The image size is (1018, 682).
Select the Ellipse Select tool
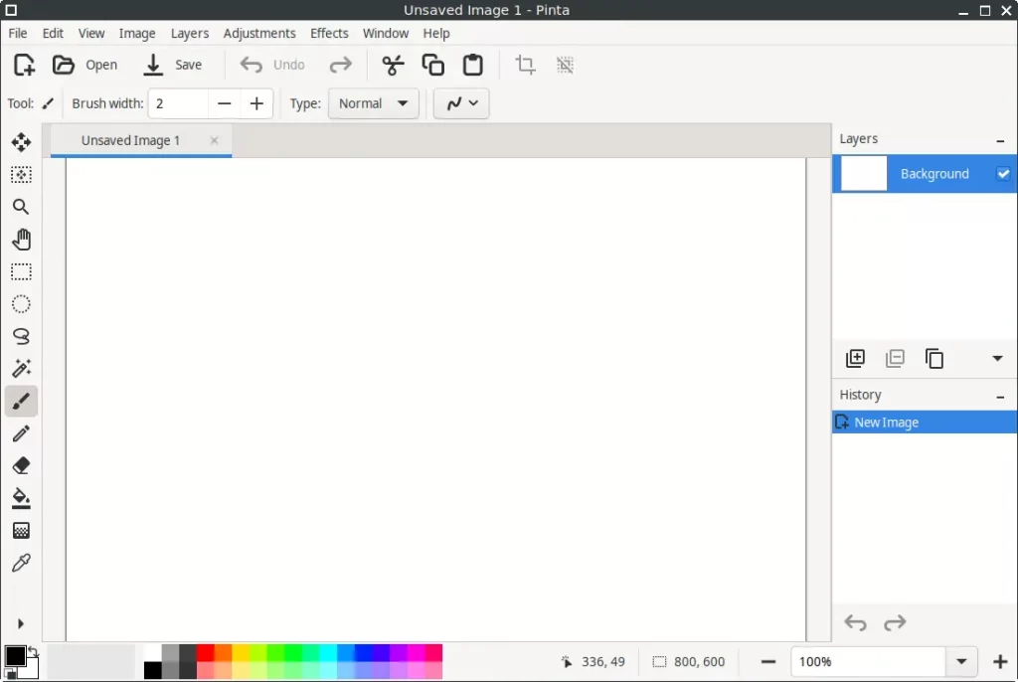21,304
